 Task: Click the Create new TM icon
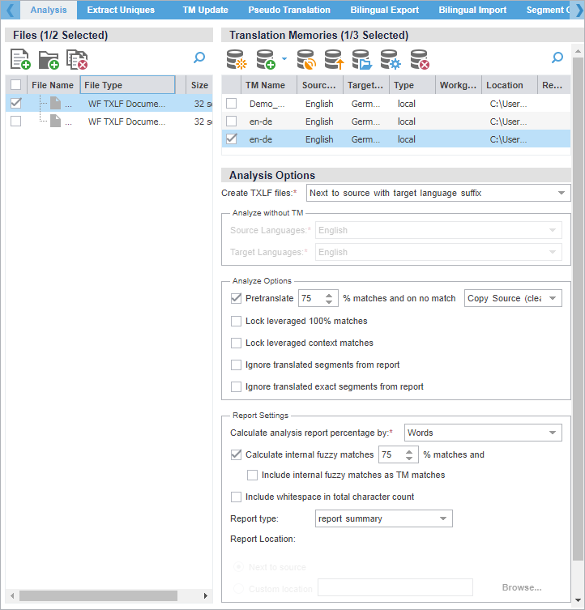coord(236,59)
